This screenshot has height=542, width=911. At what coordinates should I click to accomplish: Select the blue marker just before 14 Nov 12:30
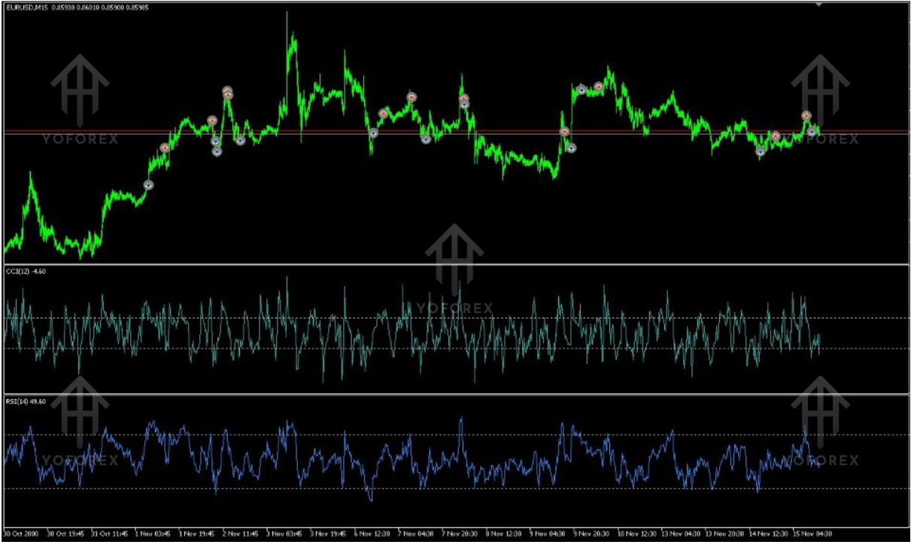click(761, 151)
